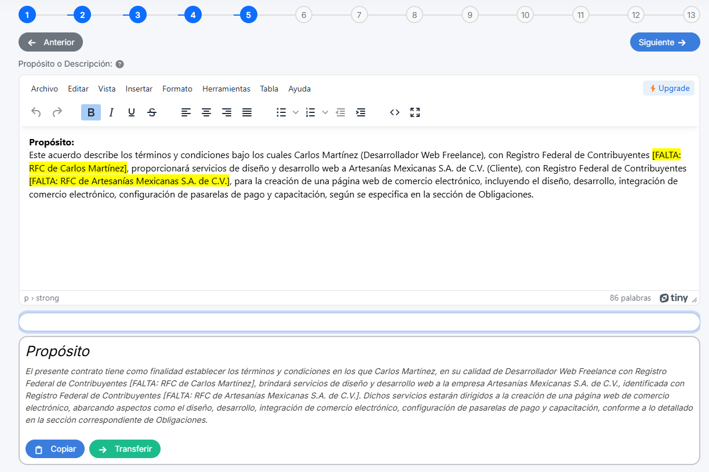This screenshot has width=709, height=472.
Task: Copy the generated Propósito text
Action: pyautogui.click(x=55, y=449)
